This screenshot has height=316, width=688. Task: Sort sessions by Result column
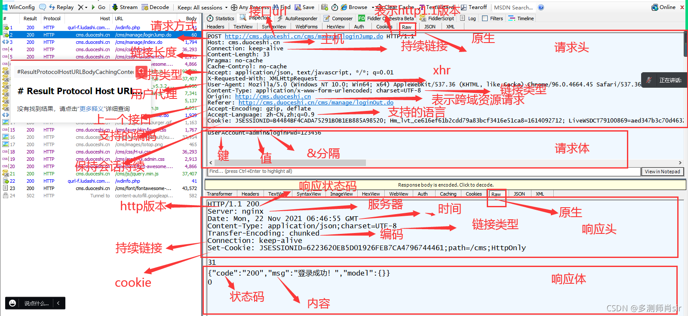click(30, 18)
